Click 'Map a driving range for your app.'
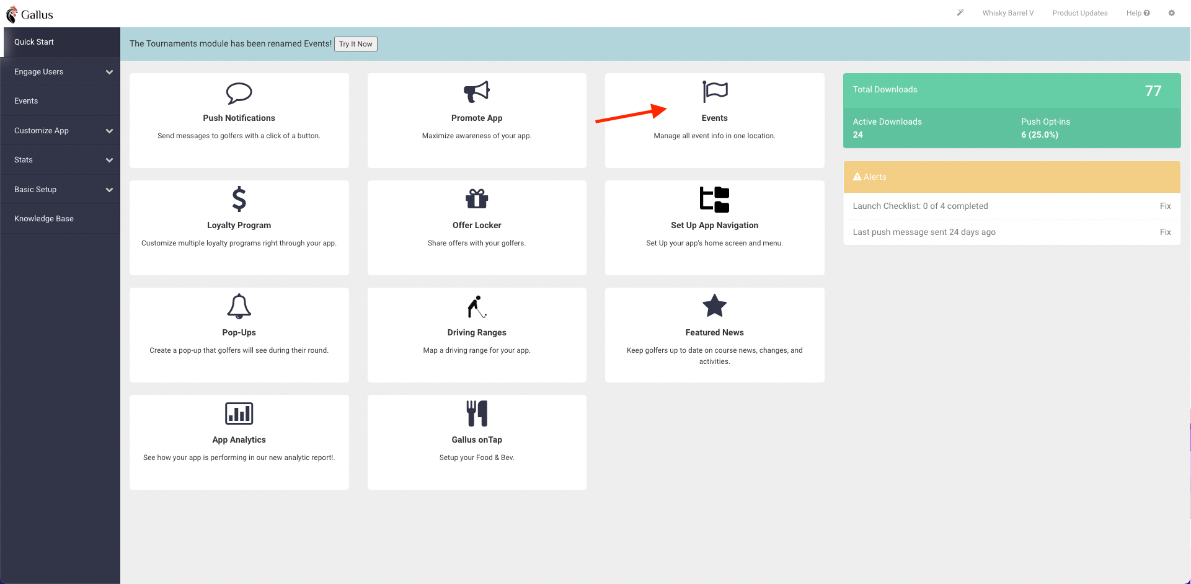The height and width of the screenshot is (584, 1191). point(477,350)
